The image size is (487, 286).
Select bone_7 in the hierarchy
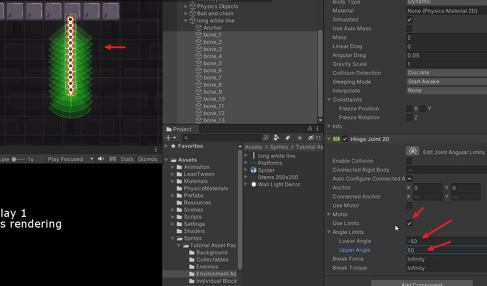[x=212, y=77]
